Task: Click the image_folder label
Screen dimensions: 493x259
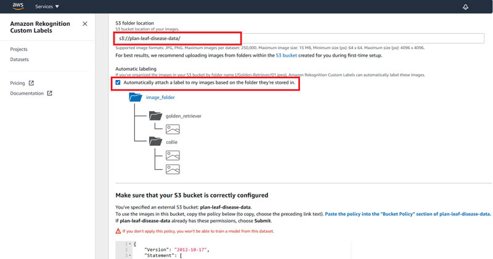Action: point(160,97)
